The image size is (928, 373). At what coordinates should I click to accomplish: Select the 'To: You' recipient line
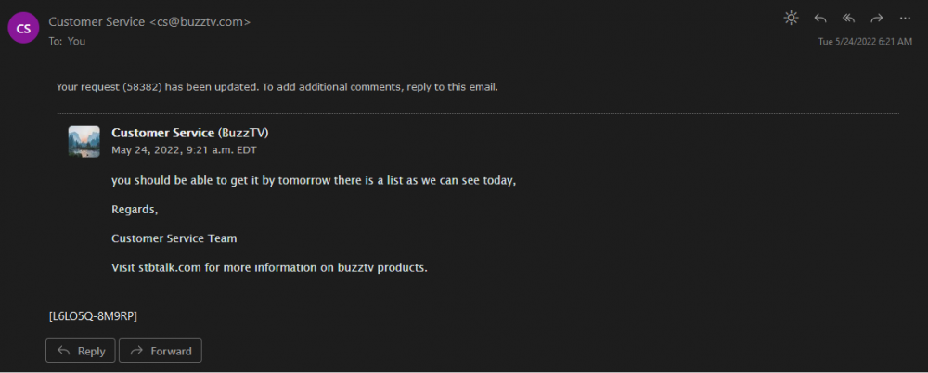click(67, 41)
